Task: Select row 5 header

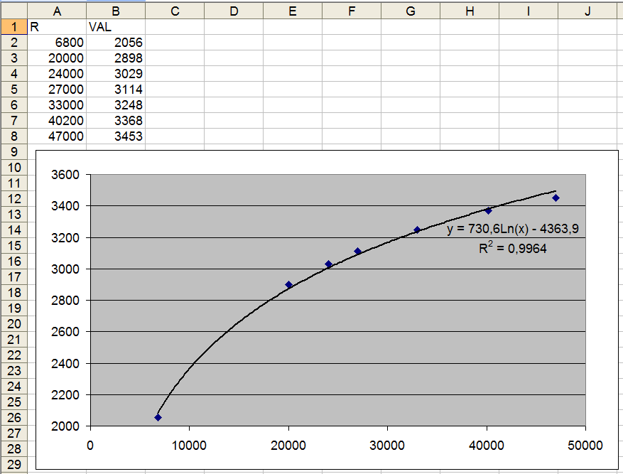Action: [14, 89]
